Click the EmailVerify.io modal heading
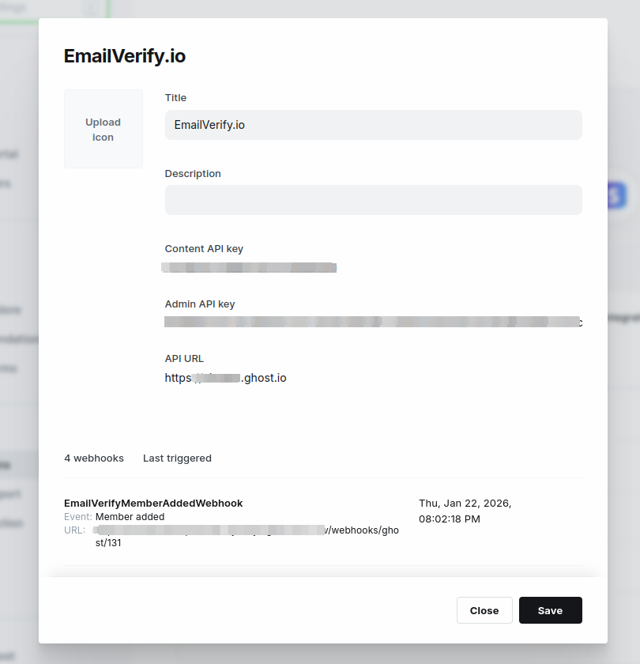This screenshot has width=640, height=664. point(125,56)
